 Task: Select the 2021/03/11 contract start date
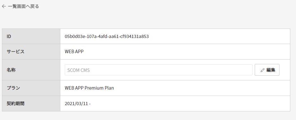click(76, 104)
